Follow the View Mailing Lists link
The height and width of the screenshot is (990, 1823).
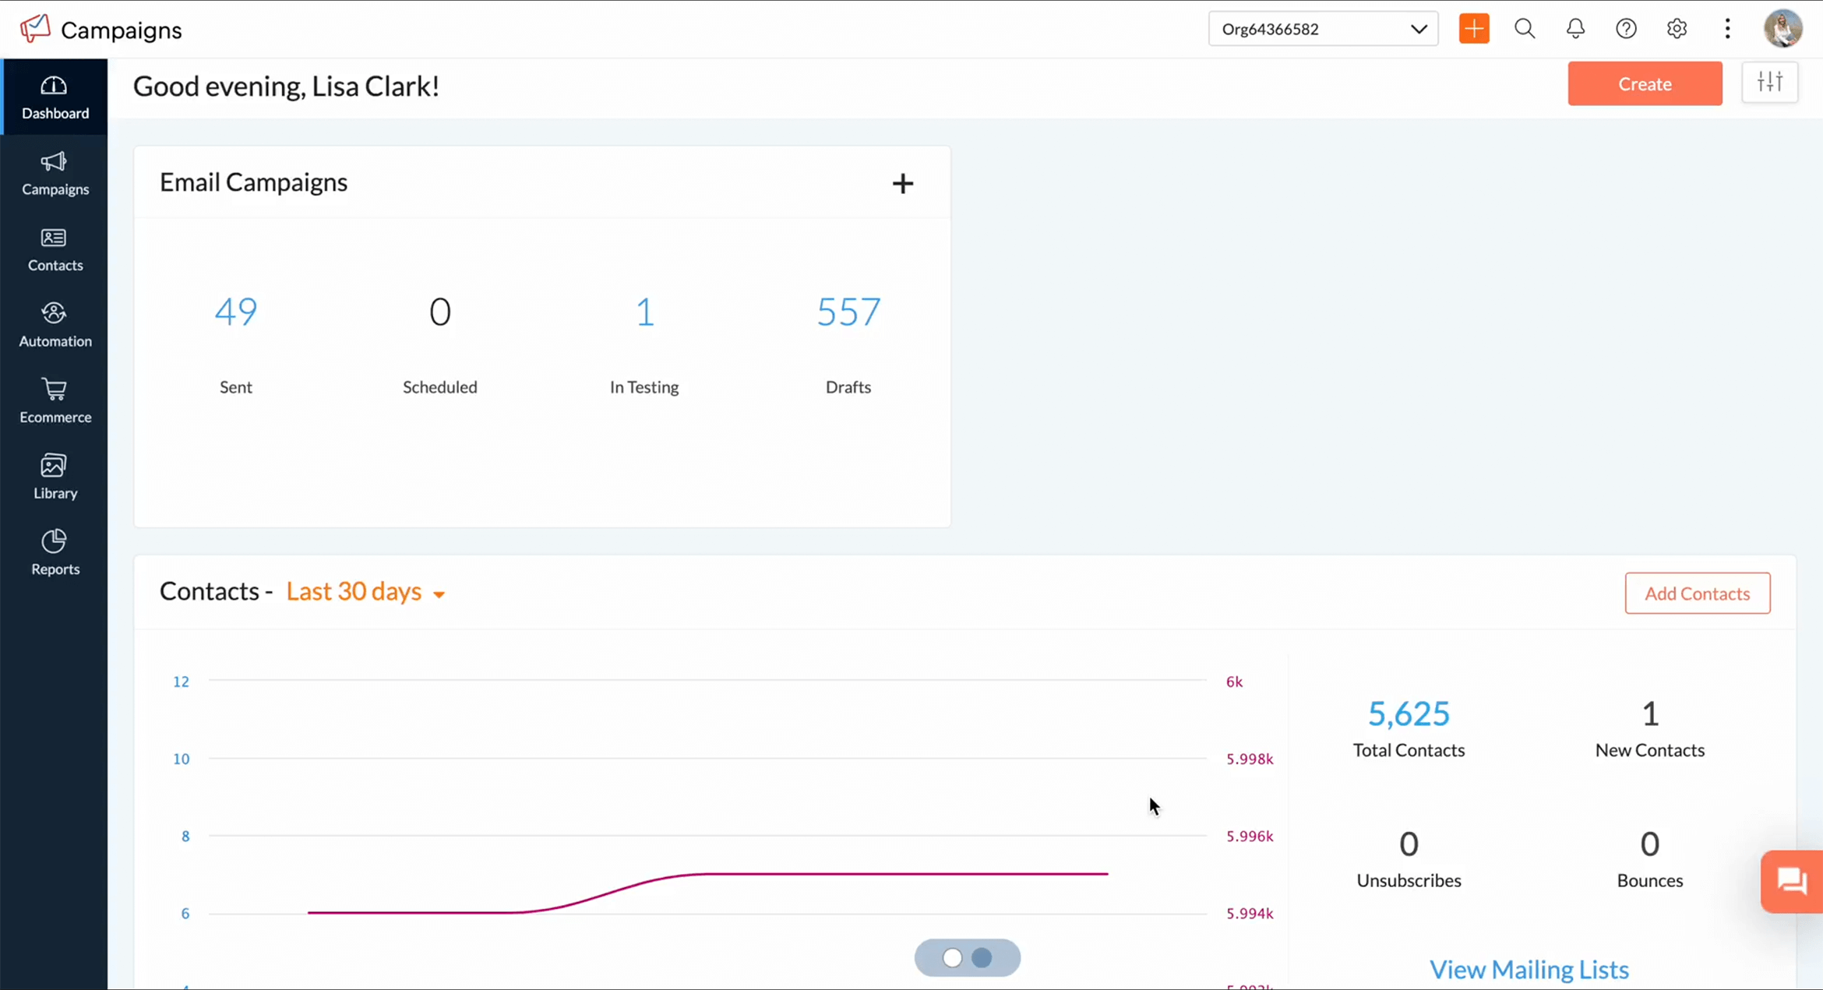pyautogui.click(x=1529, y=970)
